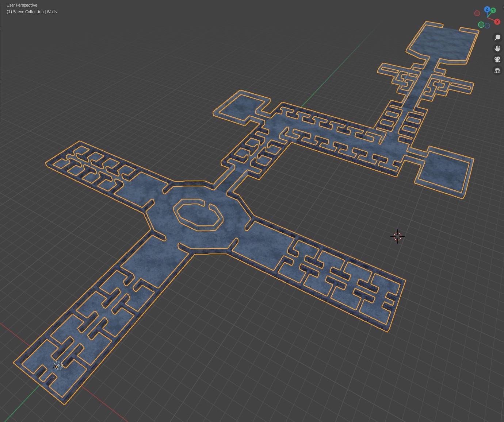Click the green Y axis gizmo ball
Image resolution: width=504 pixels, height=422 pixels.
(493, 11)
